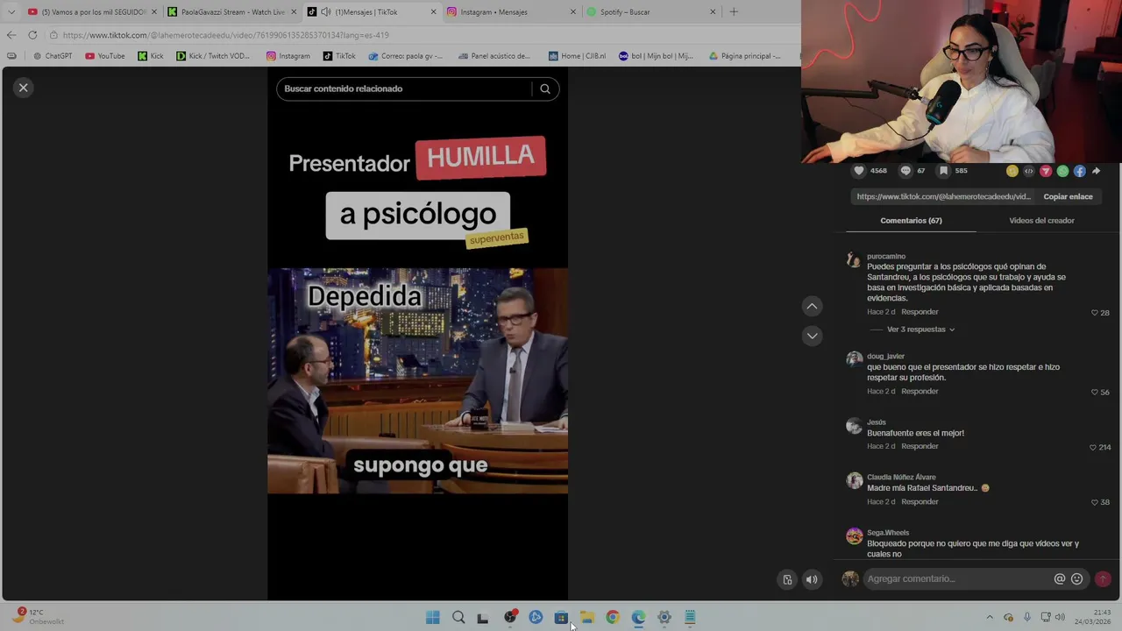
Task: Save video with bookmark icon
Action: tap(943, 171)
